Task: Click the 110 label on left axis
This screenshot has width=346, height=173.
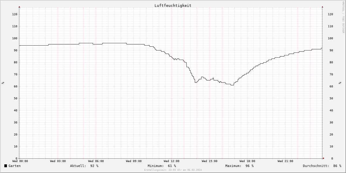Action: (15, 26)
